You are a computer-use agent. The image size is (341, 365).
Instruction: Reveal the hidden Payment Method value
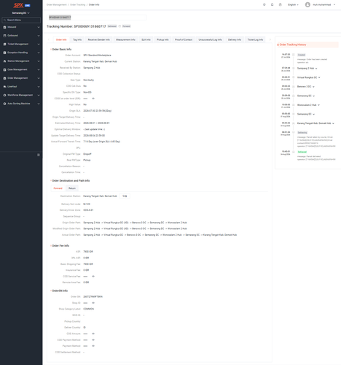[93, 346]
